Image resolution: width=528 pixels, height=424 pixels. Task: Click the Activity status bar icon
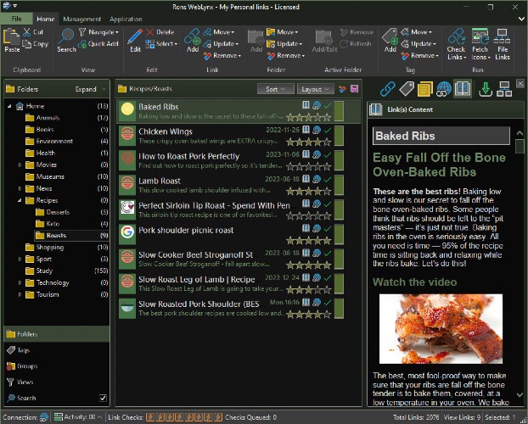click(x=59, y=417)
